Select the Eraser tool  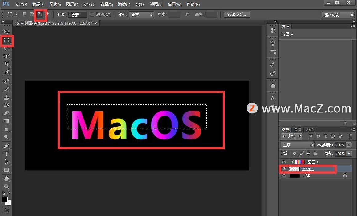pos(6,113)
